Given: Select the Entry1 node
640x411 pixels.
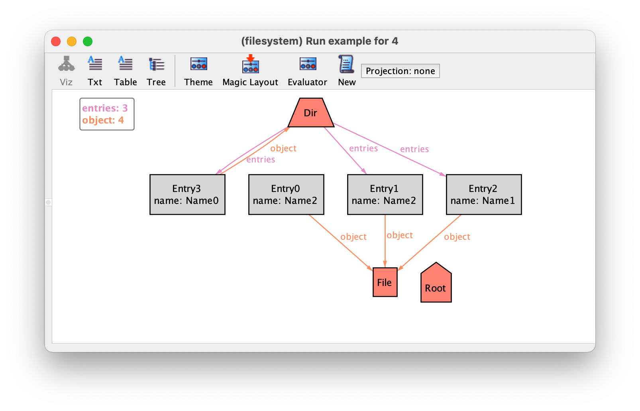Looking at the screenshot, I should coord(385,194).
